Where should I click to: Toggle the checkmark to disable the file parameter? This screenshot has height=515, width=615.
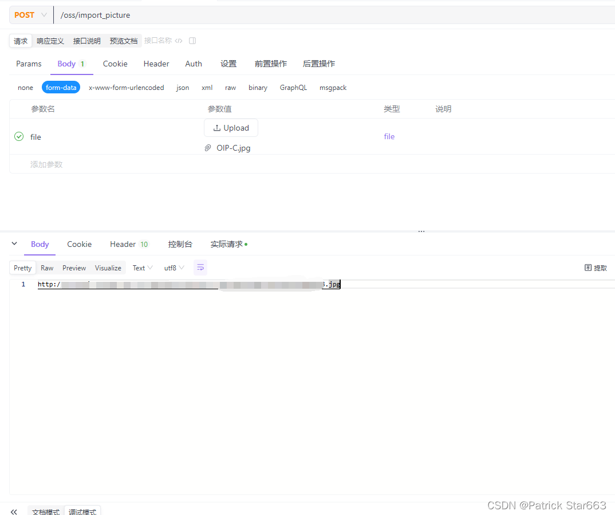coord(19,137)
